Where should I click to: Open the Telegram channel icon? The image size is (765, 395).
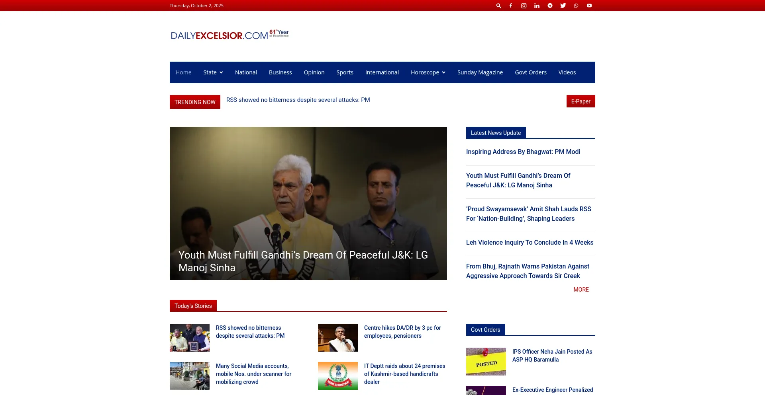pos(550,6)
